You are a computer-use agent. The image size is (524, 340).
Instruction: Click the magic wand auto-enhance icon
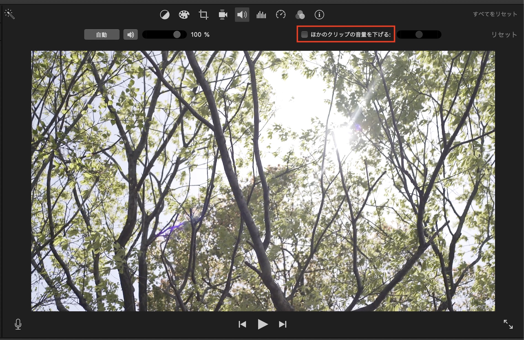9,14
